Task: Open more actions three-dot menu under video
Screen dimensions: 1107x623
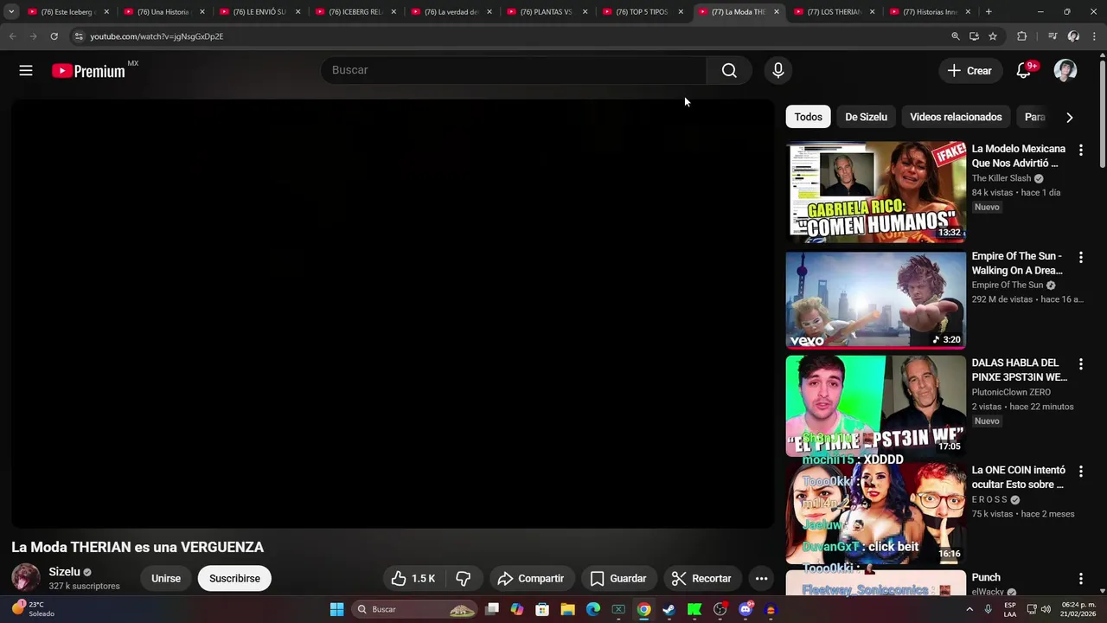Action: (x=761, y=579)
